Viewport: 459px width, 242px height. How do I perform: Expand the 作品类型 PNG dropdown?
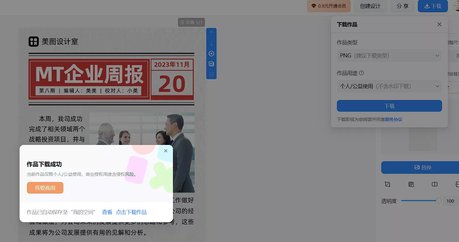(389, 56)
